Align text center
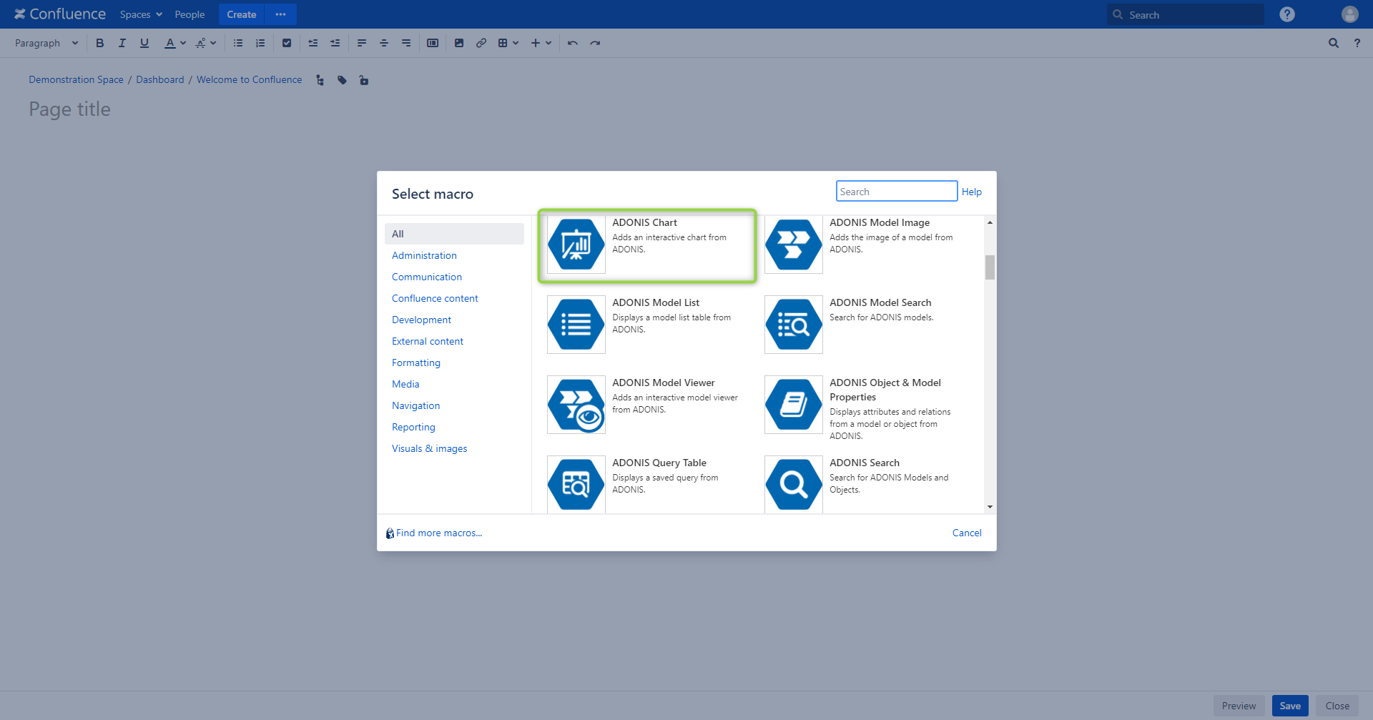 click(384, 43)
